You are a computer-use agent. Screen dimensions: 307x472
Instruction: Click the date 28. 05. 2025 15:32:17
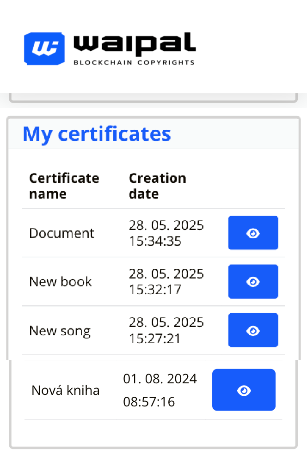166,282
